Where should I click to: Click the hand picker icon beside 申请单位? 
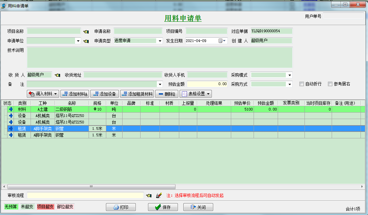tap(86, 41)
